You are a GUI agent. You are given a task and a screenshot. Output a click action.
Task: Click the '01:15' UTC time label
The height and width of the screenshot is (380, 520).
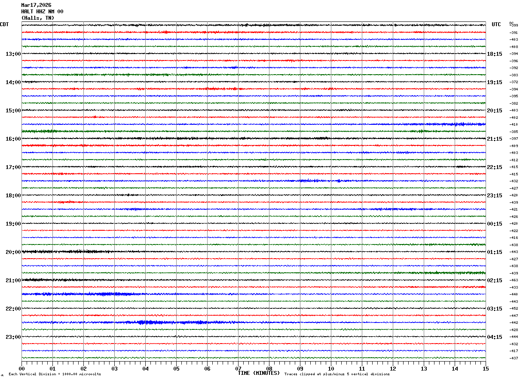495,252
